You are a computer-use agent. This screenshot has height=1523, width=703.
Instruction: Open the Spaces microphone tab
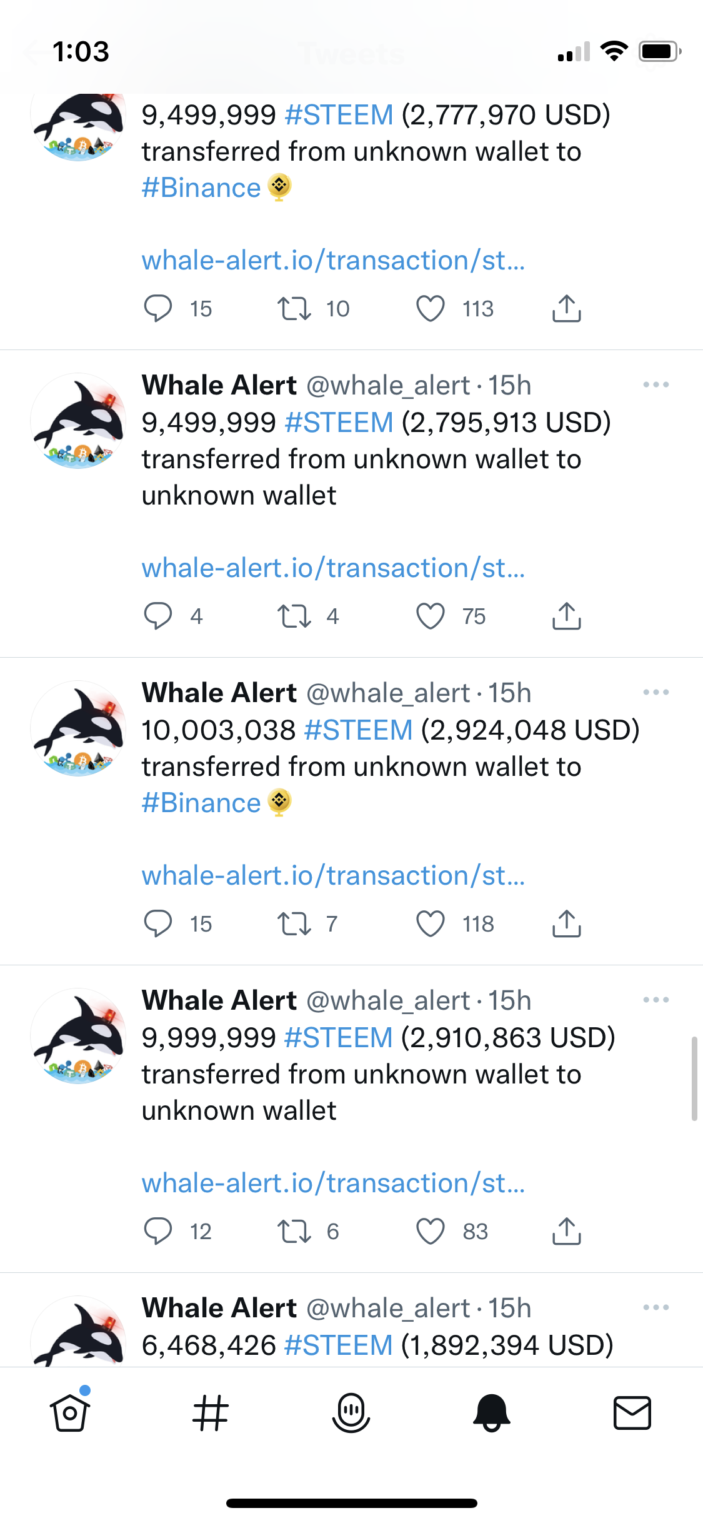tap(351, 1413)
